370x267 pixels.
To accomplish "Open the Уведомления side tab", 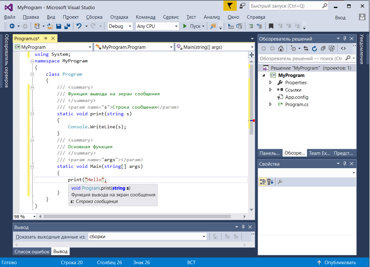I will (362, 49).
